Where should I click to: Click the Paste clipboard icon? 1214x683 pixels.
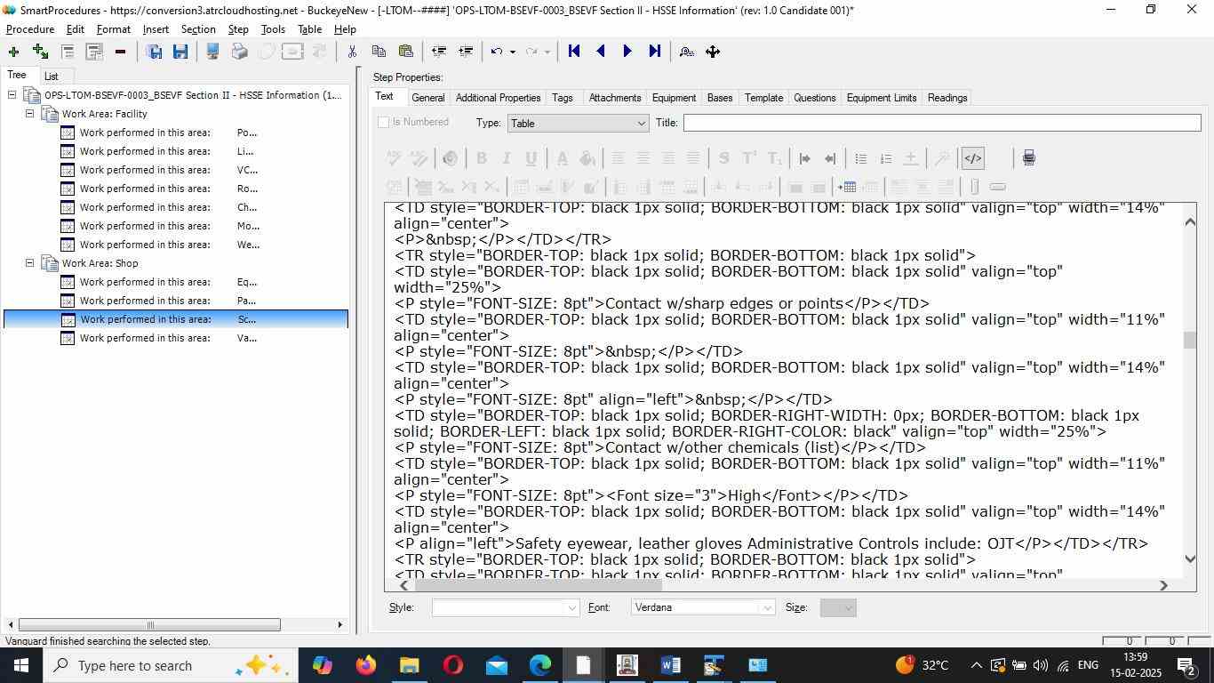pyautogui.click(x=406, y=52)
